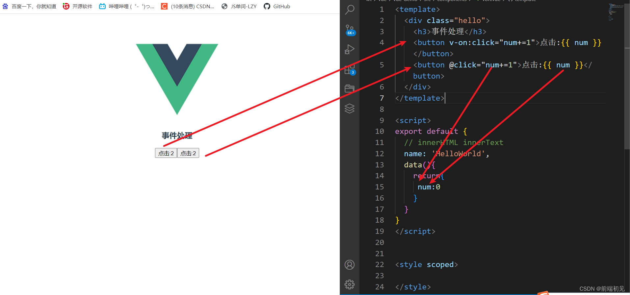This screenshot has height=295, width=630.
Task: Place cursor in the opening <template> tag on line 1
Action: (417, 10)
